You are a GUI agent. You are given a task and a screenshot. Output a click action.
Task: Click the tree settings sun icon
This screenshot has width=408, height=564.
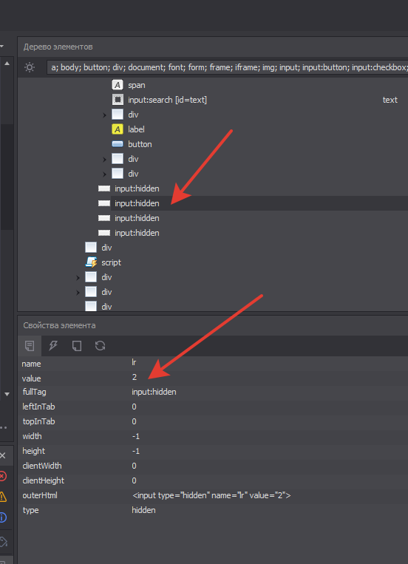point(30,67)
